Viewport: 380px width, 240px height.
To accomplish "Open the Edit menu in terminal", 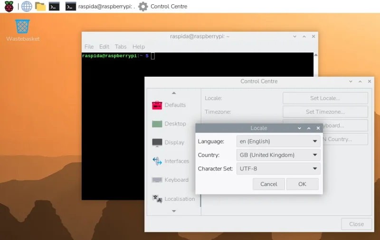I will pos(104,46).
